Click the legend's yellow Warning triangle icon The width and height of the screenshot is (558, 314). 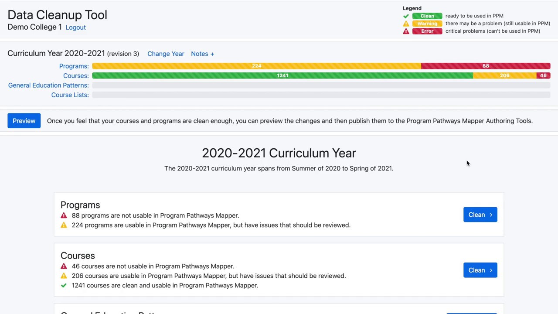[x=406, y=24]
